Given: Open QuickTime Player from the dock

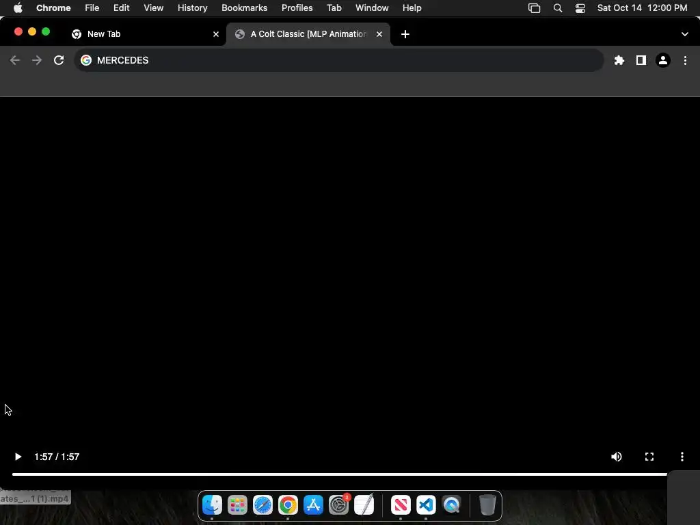Looking at the screenshot, I should [x=451, y=505].
